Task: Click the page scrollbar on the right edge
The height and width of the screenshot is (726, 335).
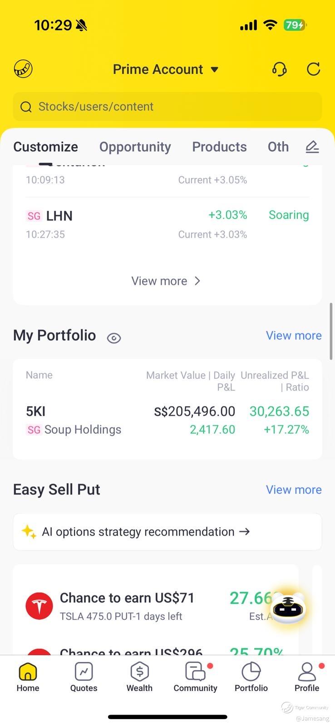Action: coord(331,331)
